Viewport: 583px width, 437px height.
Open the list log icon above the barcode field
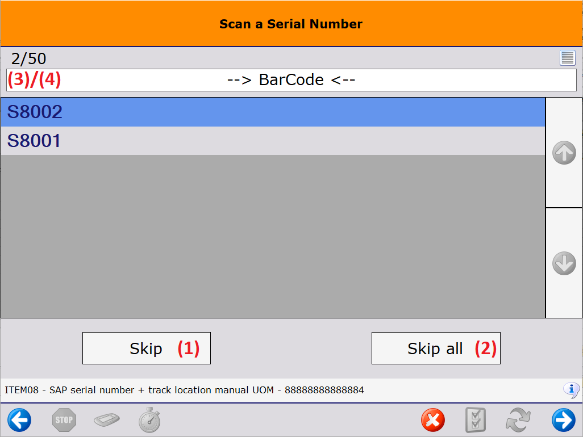pyautogui.click(x=567, y=58)
